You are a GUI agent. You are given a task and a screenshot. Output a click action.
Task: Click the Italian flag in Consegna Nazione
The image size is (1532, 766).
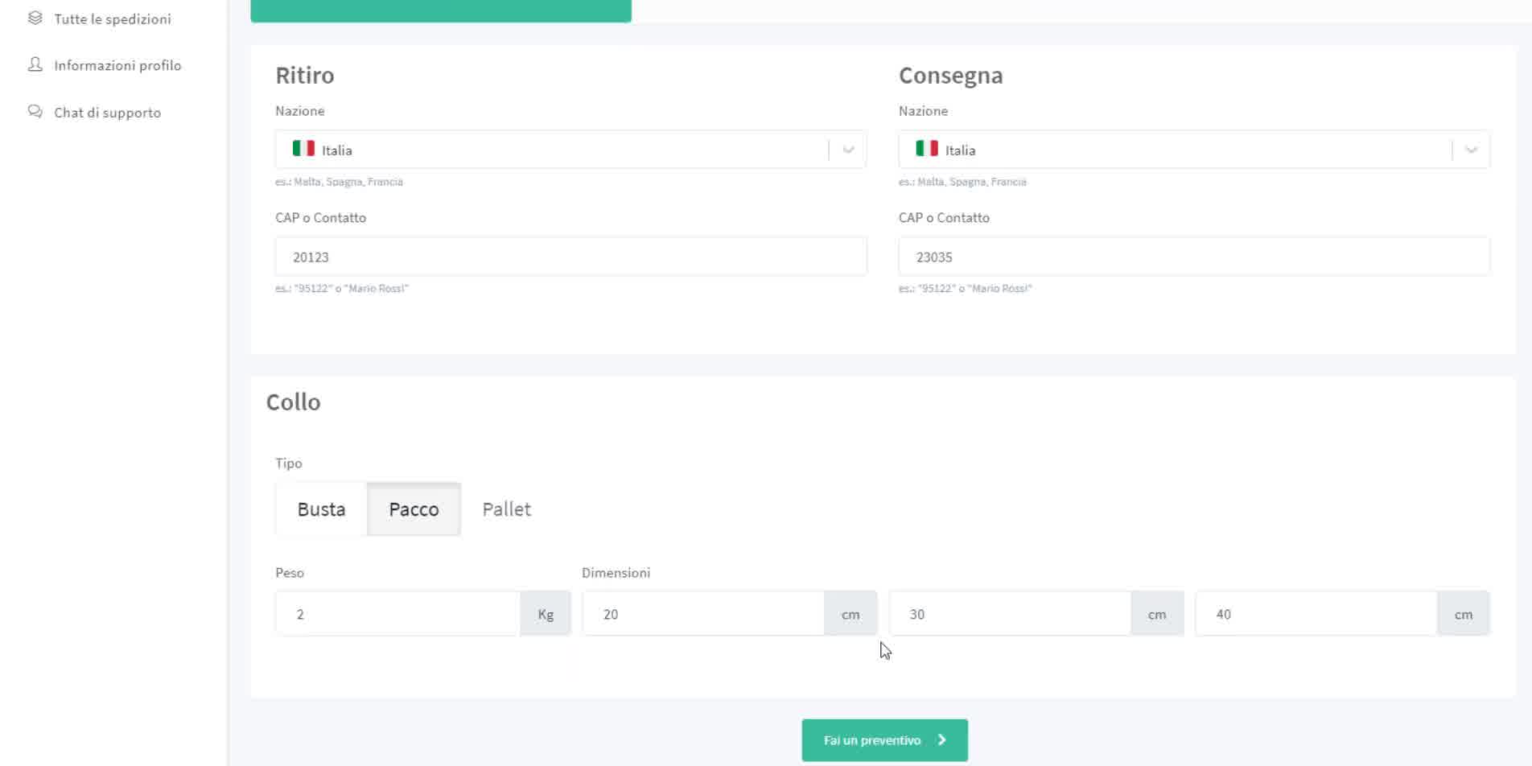click(x=927, y=149)
